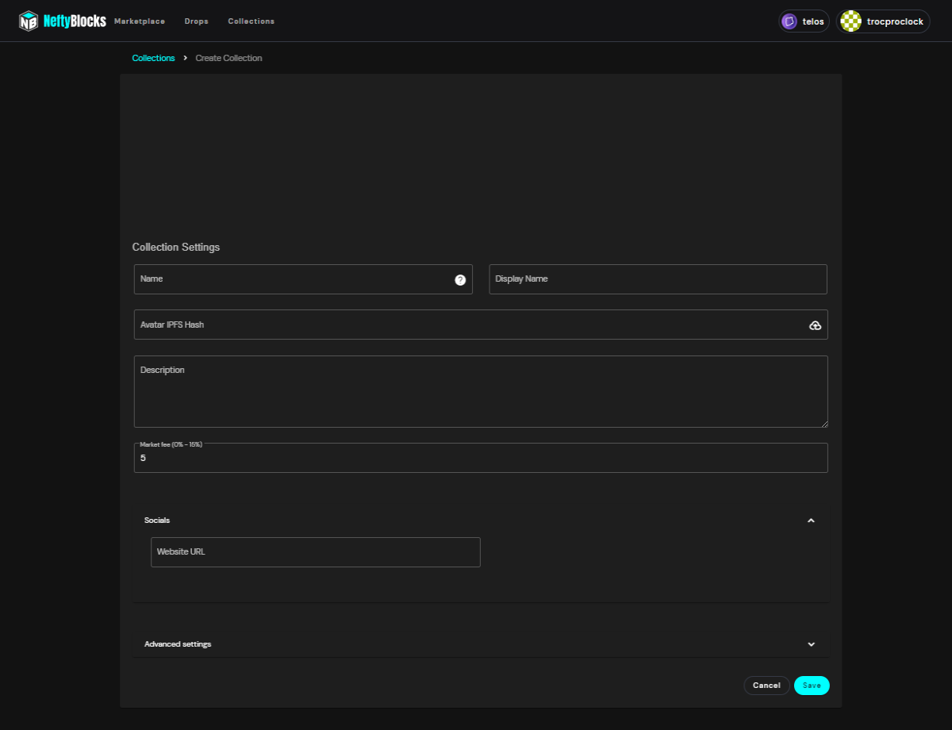Go to Collections in the top nav
The width and height of the screenshot is (952, 730).
pos(251,21)
